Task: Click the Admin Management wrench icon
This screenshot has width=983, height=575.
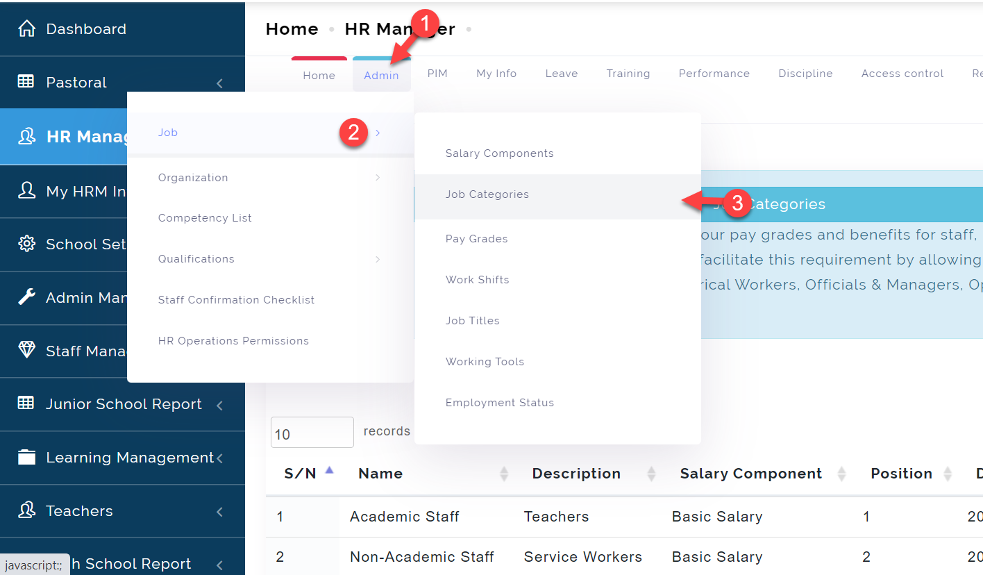Action: click(x=26, y=297)
